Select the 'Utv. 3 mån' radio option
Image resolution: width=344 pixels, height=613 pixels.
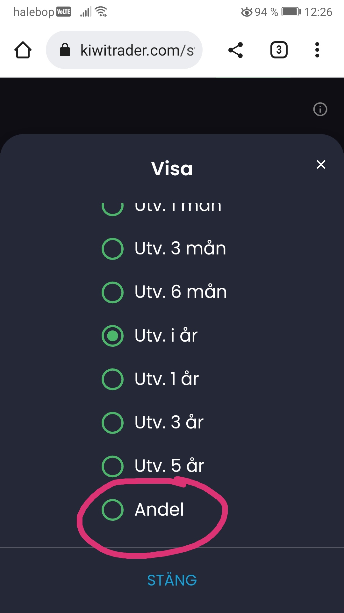click(112, 249)
